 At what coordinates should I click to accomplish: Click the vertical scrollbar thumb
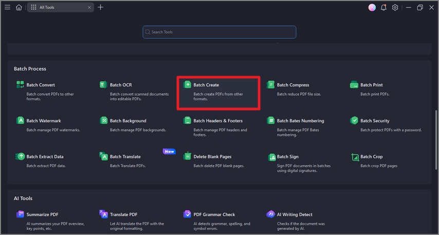point(436,140)
